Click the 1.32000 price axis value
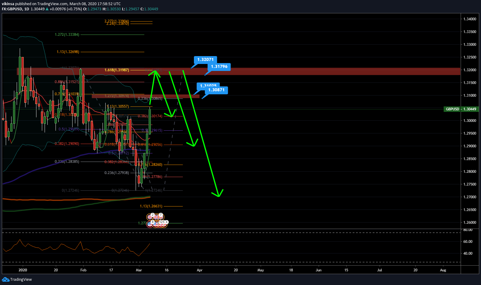This screenshot has width=481, height=285. pyautogui.click(x=470, y=70)
